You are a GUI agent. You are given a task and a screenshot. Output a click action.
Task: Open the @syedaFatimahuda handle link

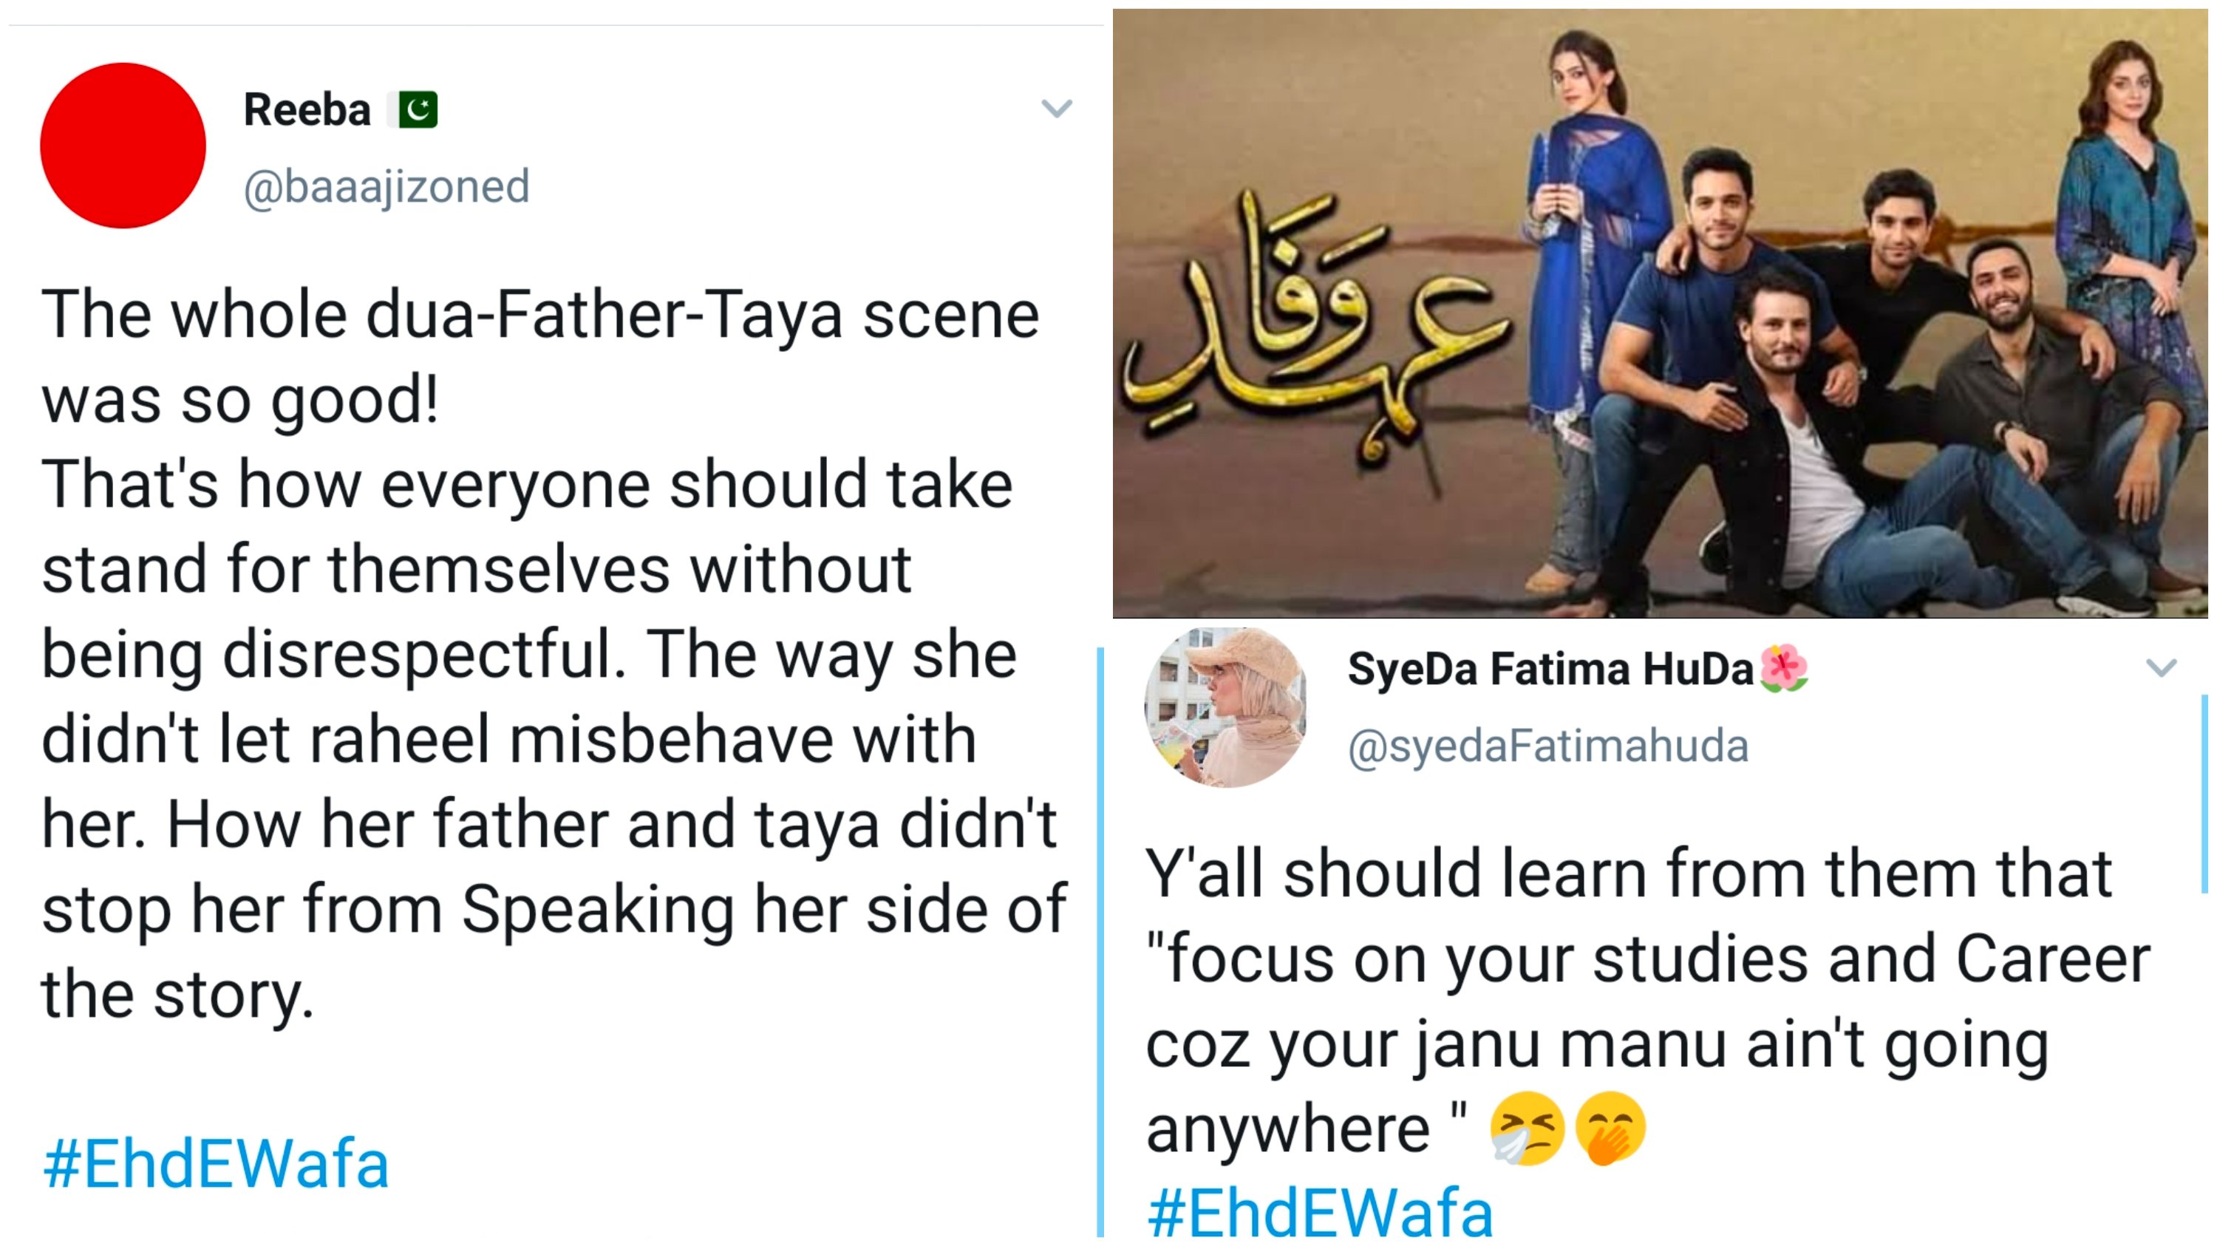pos(1547,746)
